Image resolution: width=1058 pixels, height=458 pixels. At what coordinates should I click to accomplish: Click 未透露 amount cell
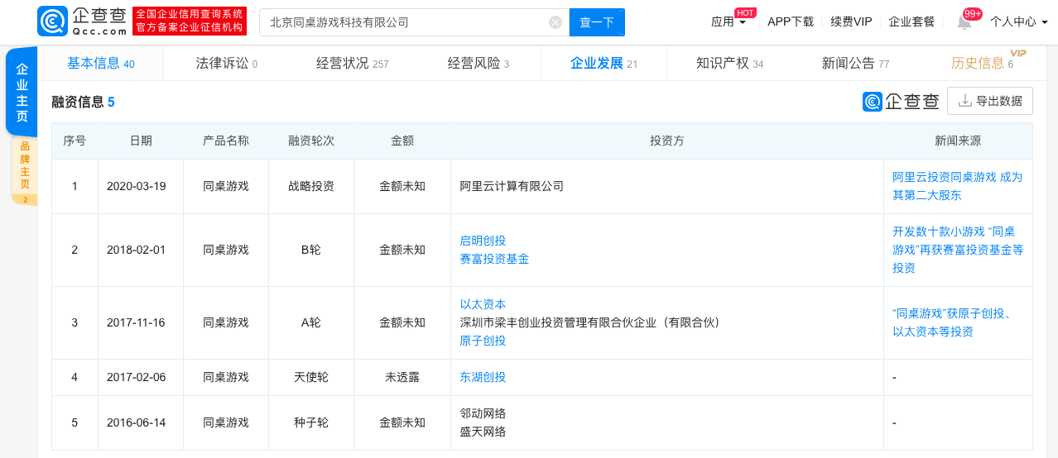coord(402,377)
